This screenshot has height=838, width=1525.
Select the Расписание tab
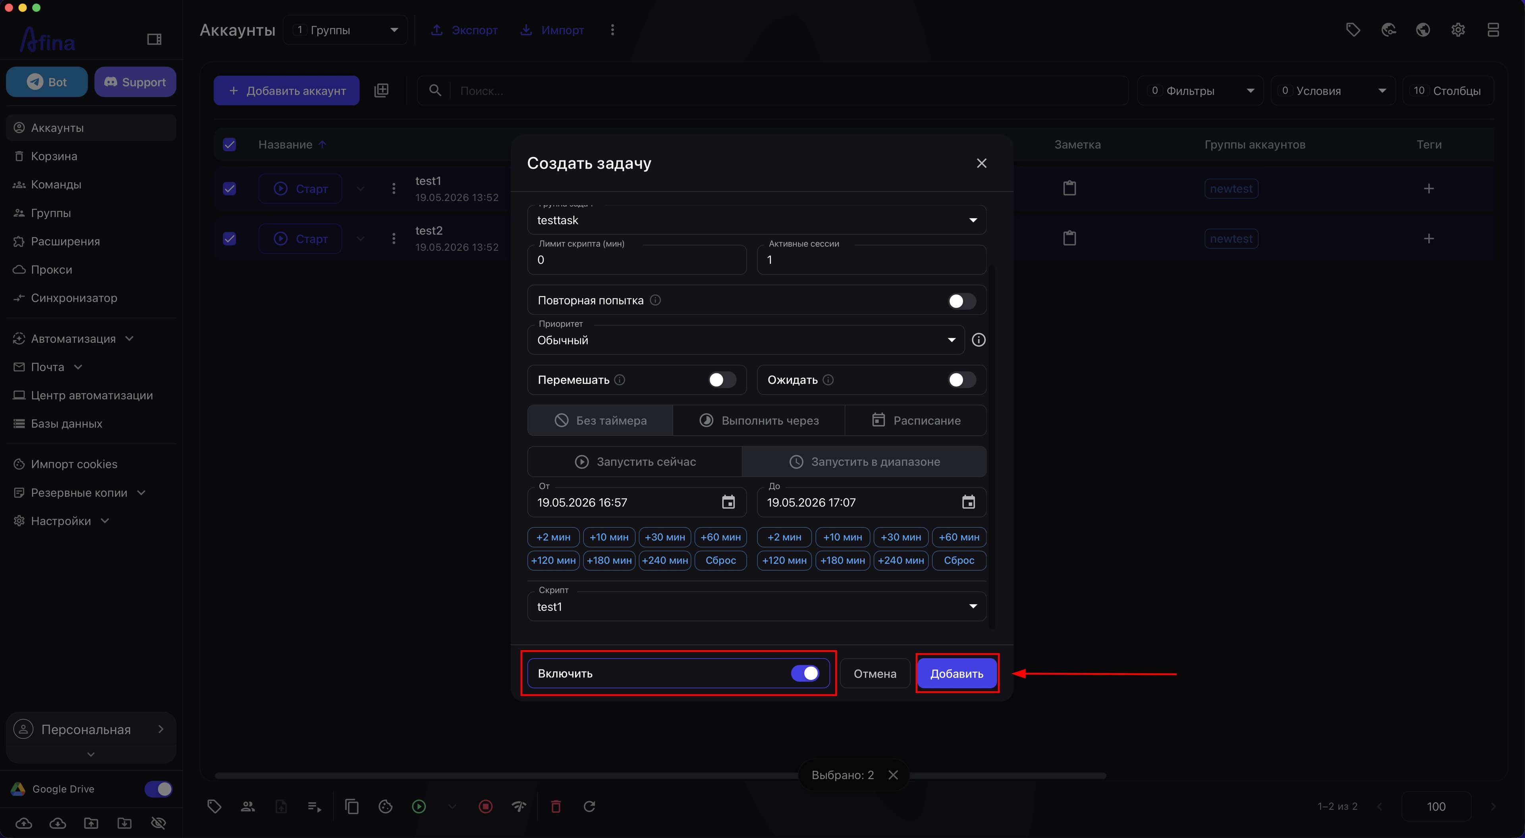click(915, 420)
